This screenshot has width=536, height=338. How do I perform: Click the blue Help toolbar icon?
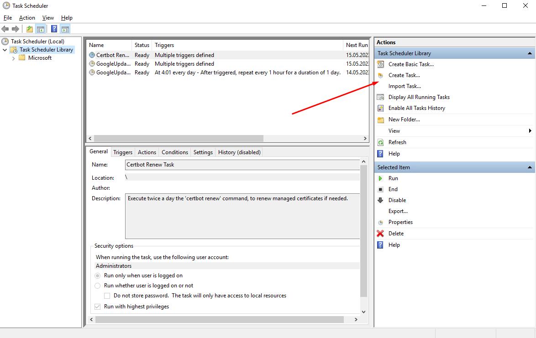[x=54, y=29]
